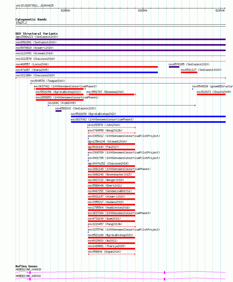Open nsv469557 (Locke2006) variant
The height and width of the screenshot is (282, 233).
click(x=32, y=64)
